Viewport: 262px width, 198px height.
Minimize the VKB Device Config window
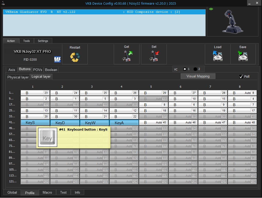coord(249,3)
